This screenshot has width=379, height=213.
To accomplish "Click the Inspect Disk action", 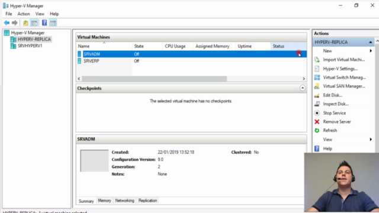I will 336,104.
